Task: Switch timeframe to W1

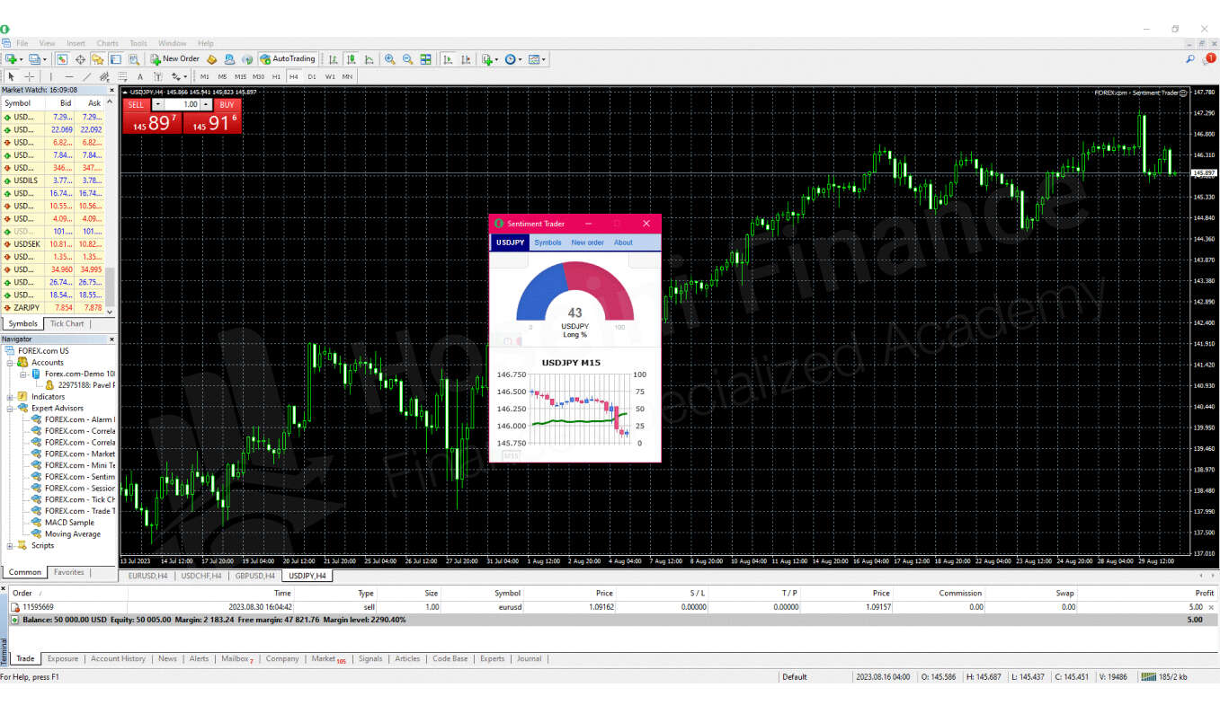Action: (330, 76)
